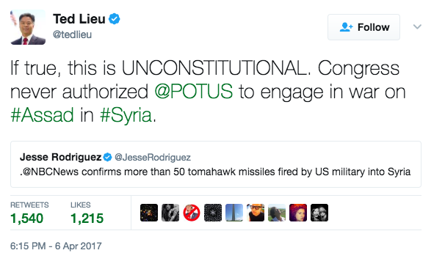
Task: Open the tweet options chevron menu
Action: tap(417, 27)
